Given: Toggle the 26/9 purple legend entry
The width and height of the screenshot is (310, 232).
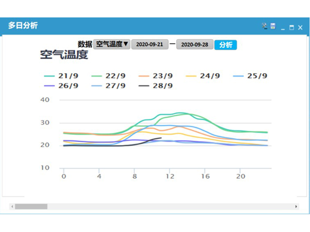Looking at the screenshot, I should point(61,86).
